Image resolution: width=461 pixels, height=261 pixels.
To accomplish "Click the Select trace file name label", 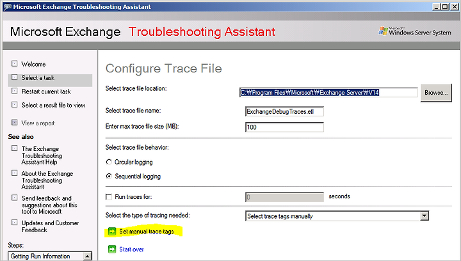I will click(x=133, y=111).
